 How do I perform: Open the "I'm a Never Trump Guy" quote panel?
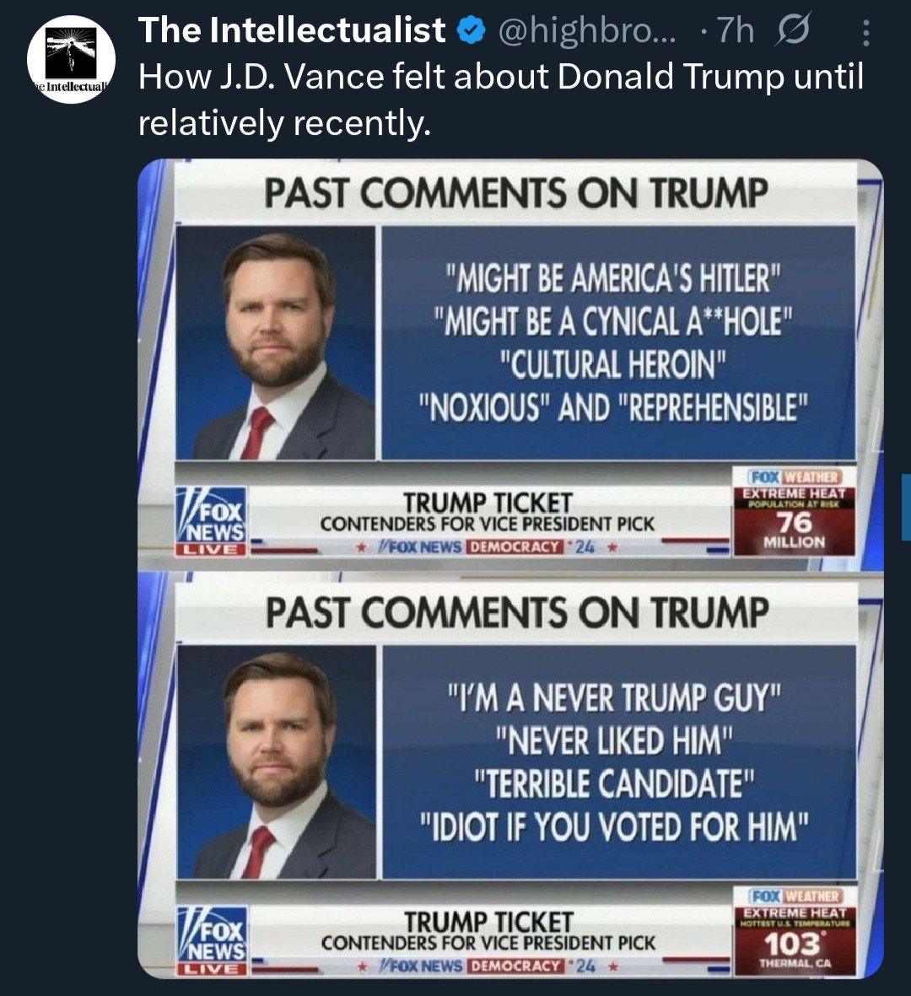[618, 762]
